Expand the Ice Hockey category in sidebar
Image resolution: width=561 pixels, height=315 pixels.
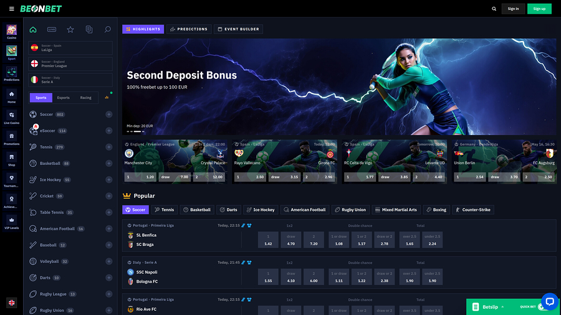coord(108,180)
